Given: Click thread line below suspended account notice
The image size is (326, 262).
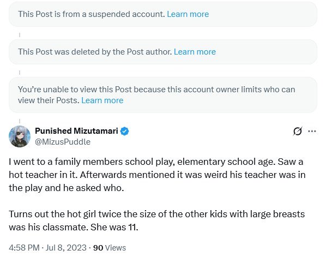Looking at the screenshot, I should (x=20, y=35).
